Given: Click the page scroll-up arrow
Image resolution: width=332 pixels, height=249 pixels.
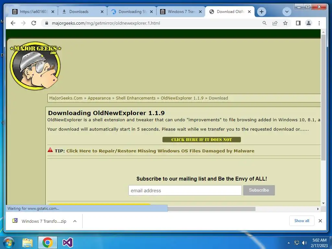Looking at the screenshot, I should click(323, 32).
